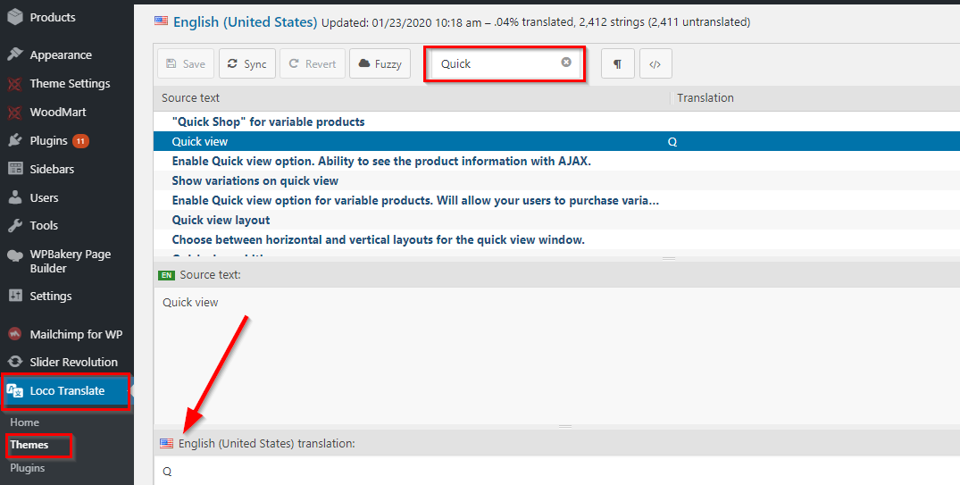Click the Appearance paintbrush icon
Viewport: 960px width, 485px height.
tap(14, 54)
